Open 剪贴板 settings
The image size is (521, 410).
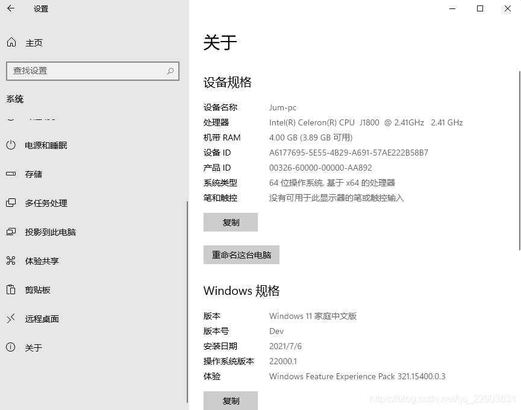(x=37, y=290)
